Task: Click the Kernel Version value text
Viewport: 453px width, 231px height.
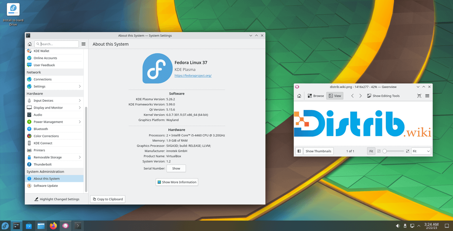Action: point(187,115)
